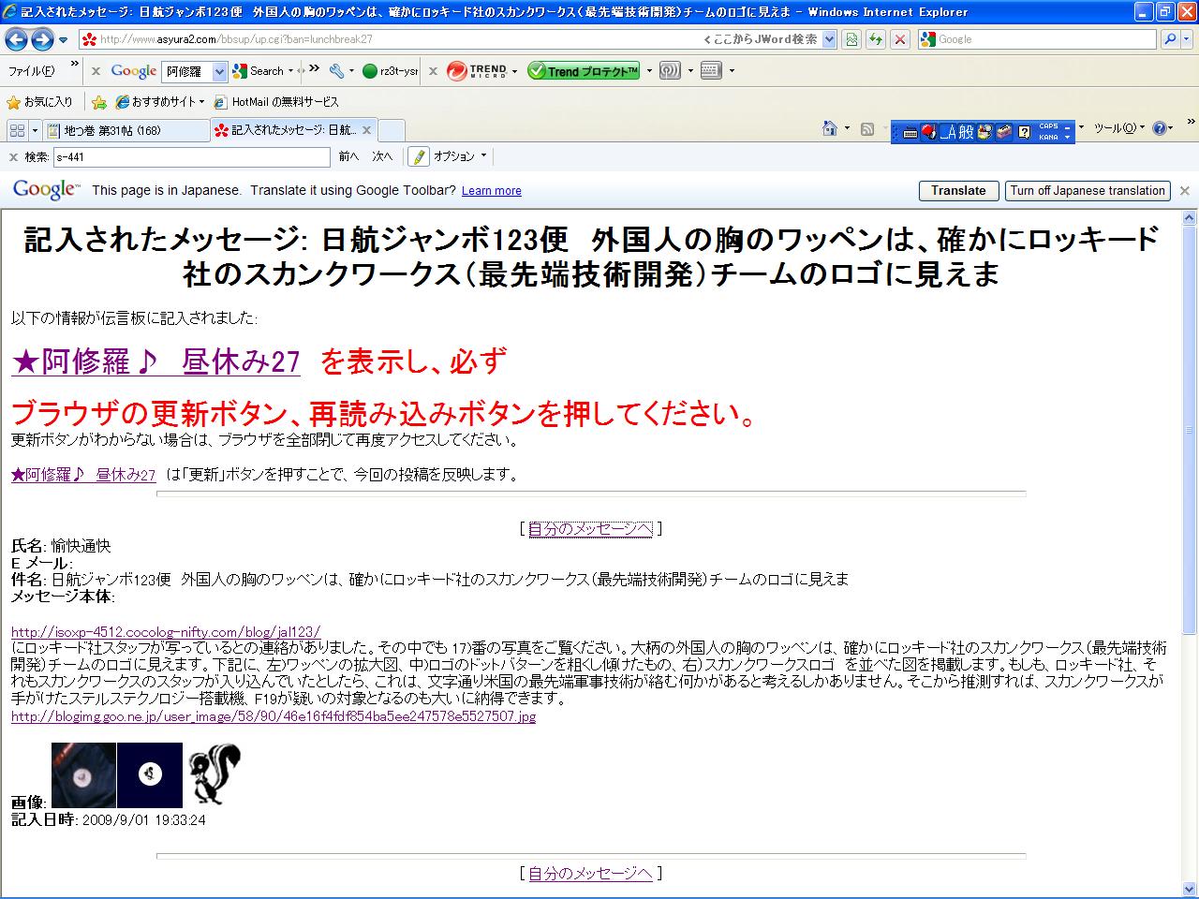The image size is (1199, 899).
Task: Open the ツール(O) tools menu
Action: (x=1118, y=129)
